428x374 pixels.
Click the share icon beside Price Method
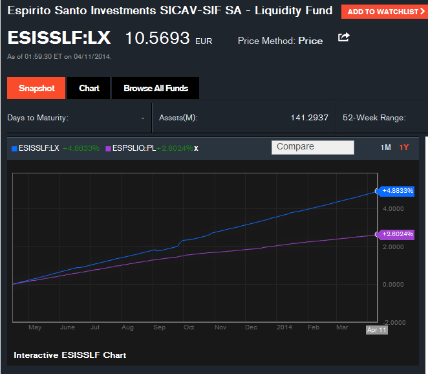click(343, 38)
